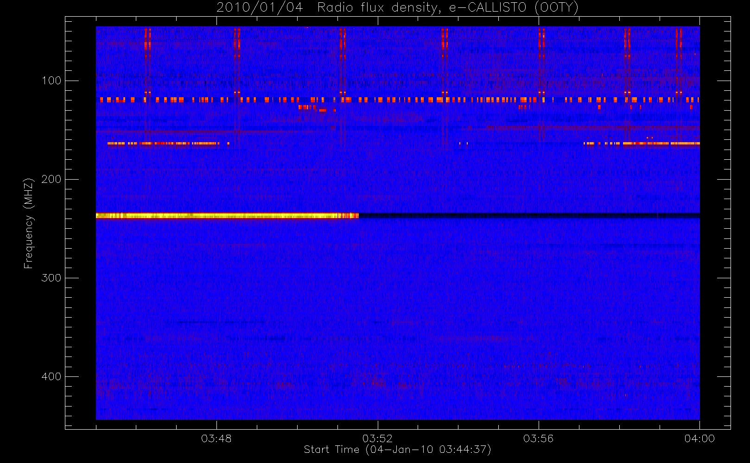Click the 200 frequency tick label

51,179
